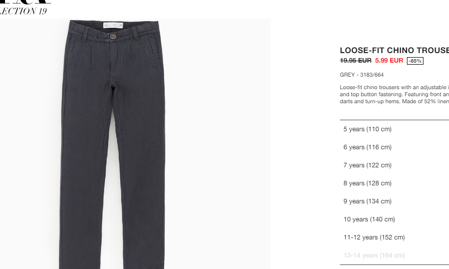Click the grey chino trousers product photo
Viewport: 449px width, 269px height.
point(135,144)
